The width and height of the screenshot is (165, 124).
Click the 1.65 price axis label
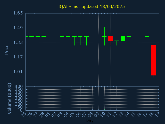(x=18, y=13)
